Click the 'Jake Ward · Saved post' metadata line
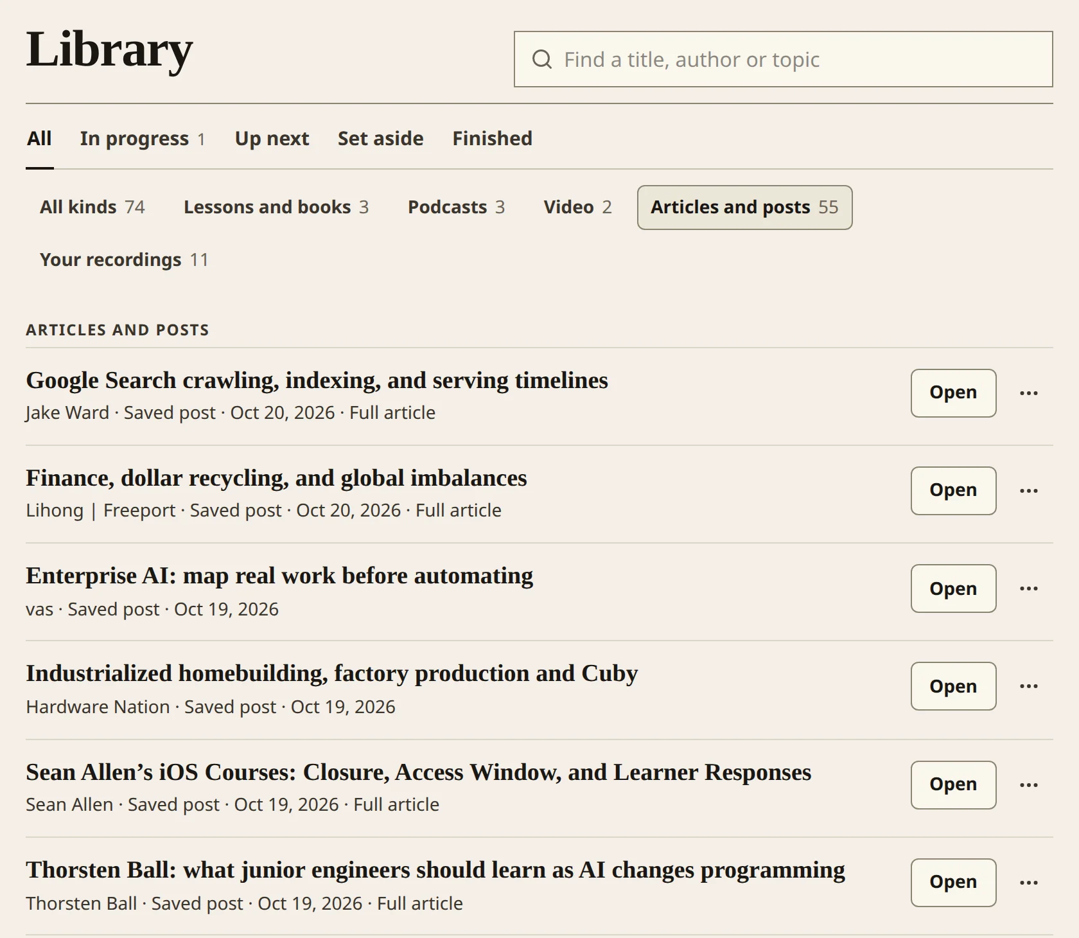Screen dimensions: 1079x938 point(231,413)
